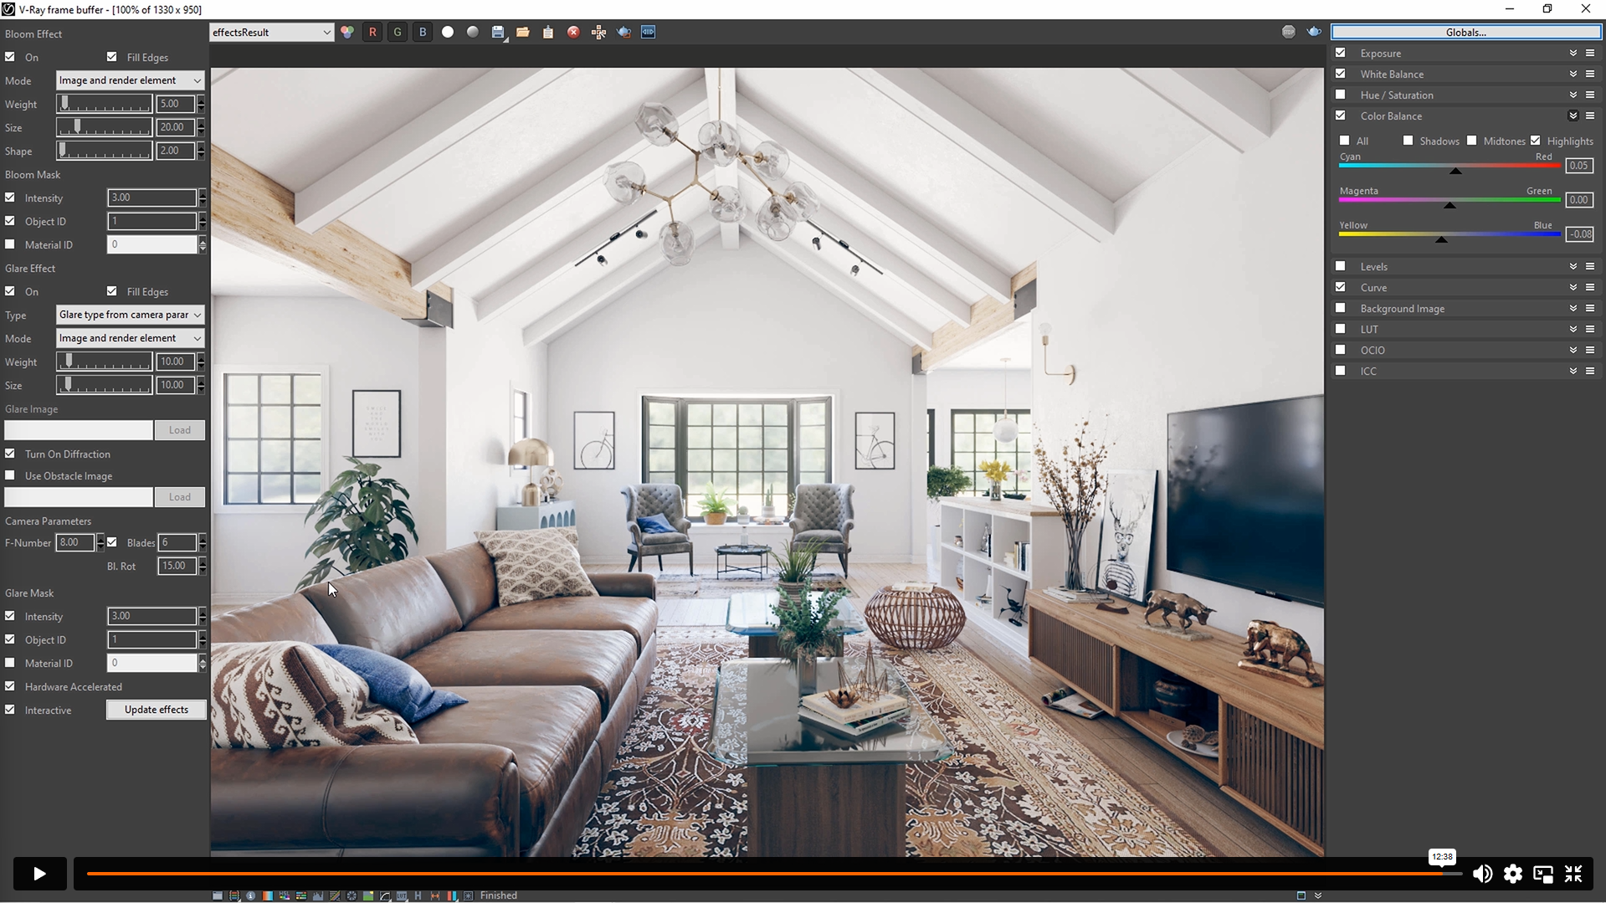Open Glare Type dropdown
1606x903 pixels.
click(x=130, y=315)
